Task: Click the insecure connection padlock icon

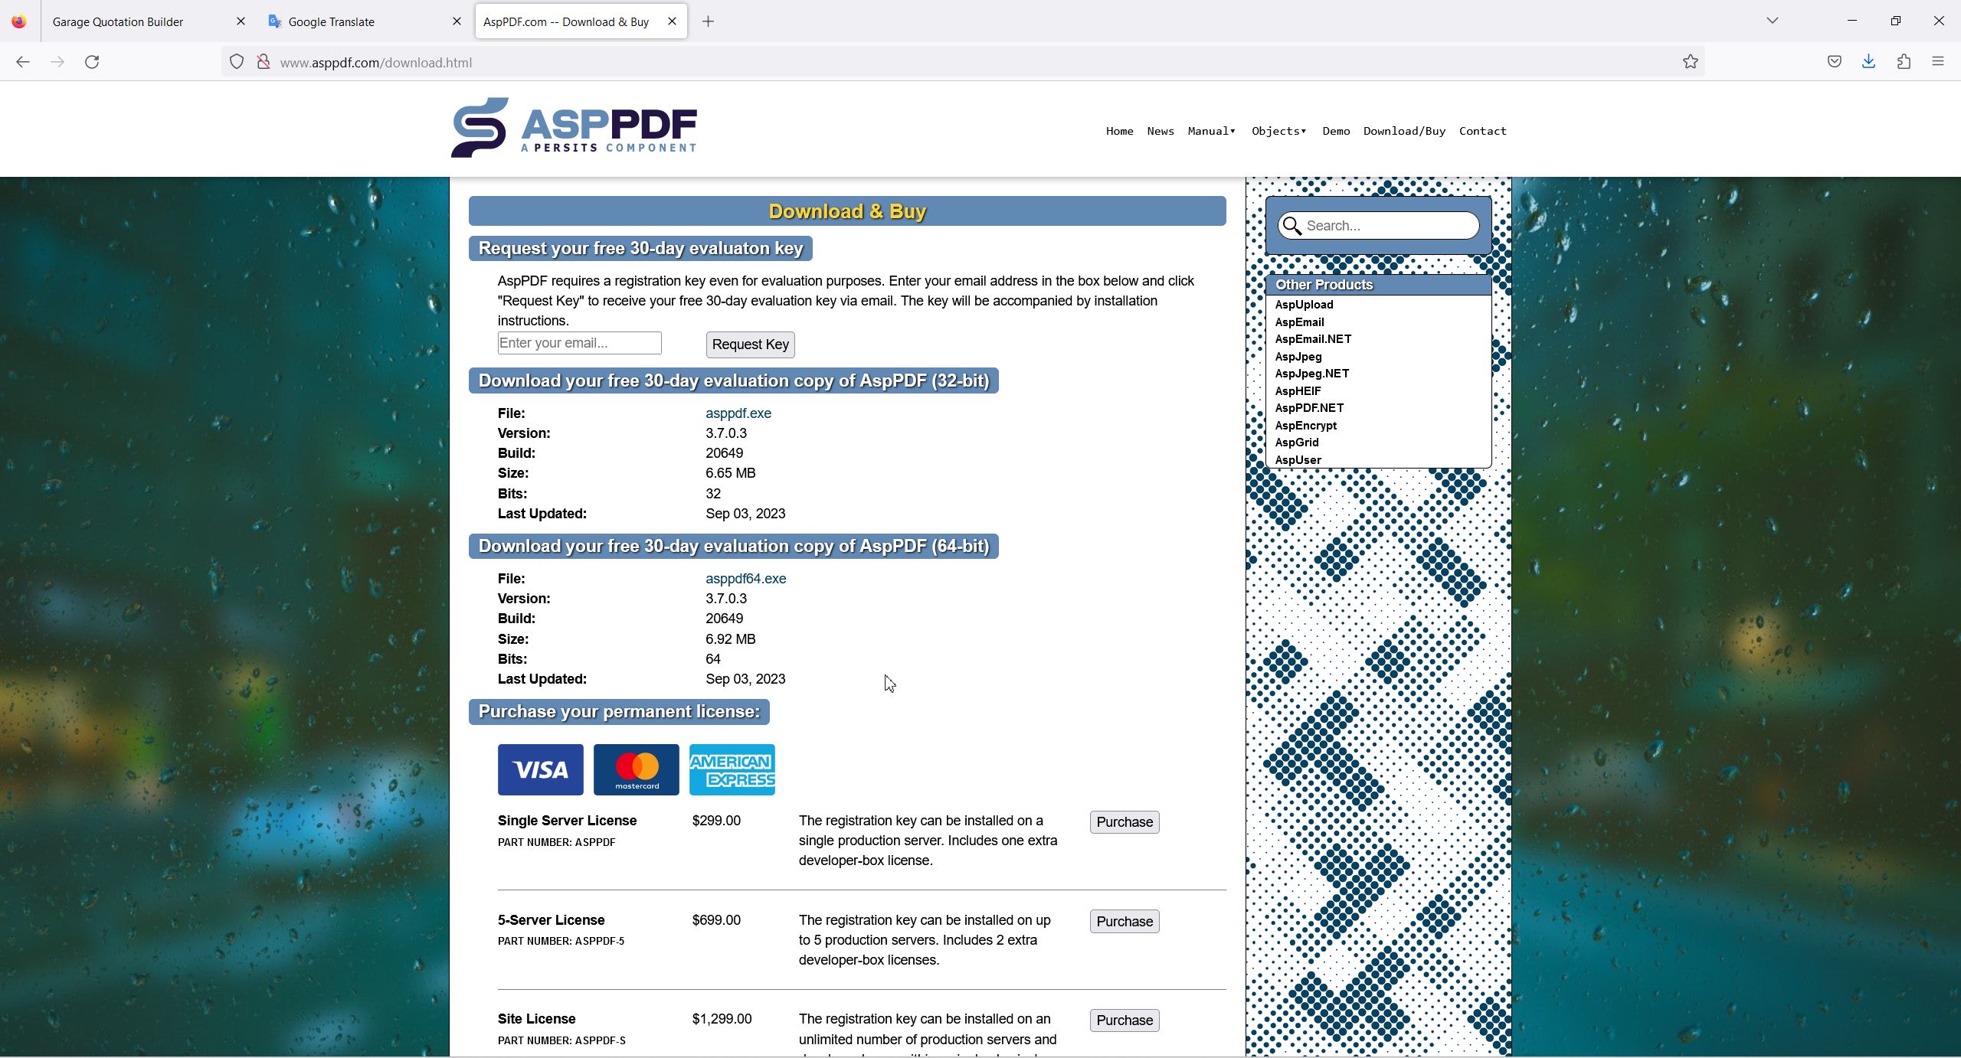Action: point(264,62)
